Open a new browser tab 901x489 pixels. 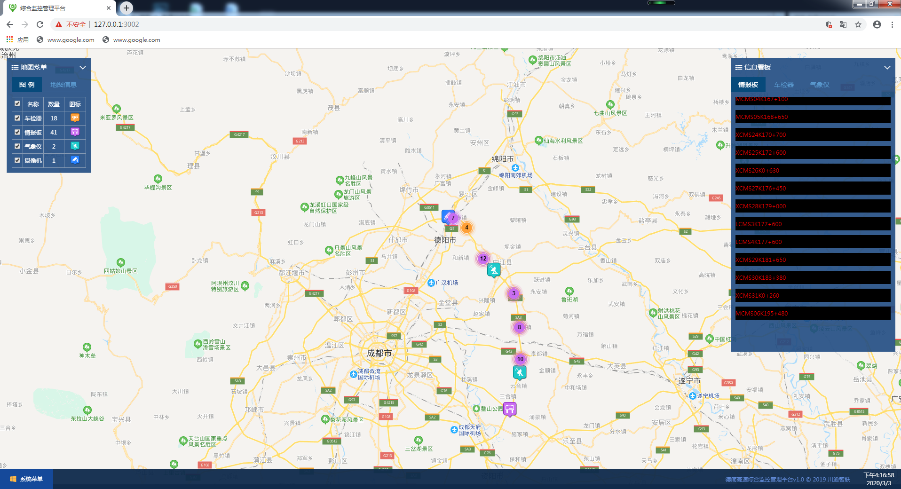[126, 8]
